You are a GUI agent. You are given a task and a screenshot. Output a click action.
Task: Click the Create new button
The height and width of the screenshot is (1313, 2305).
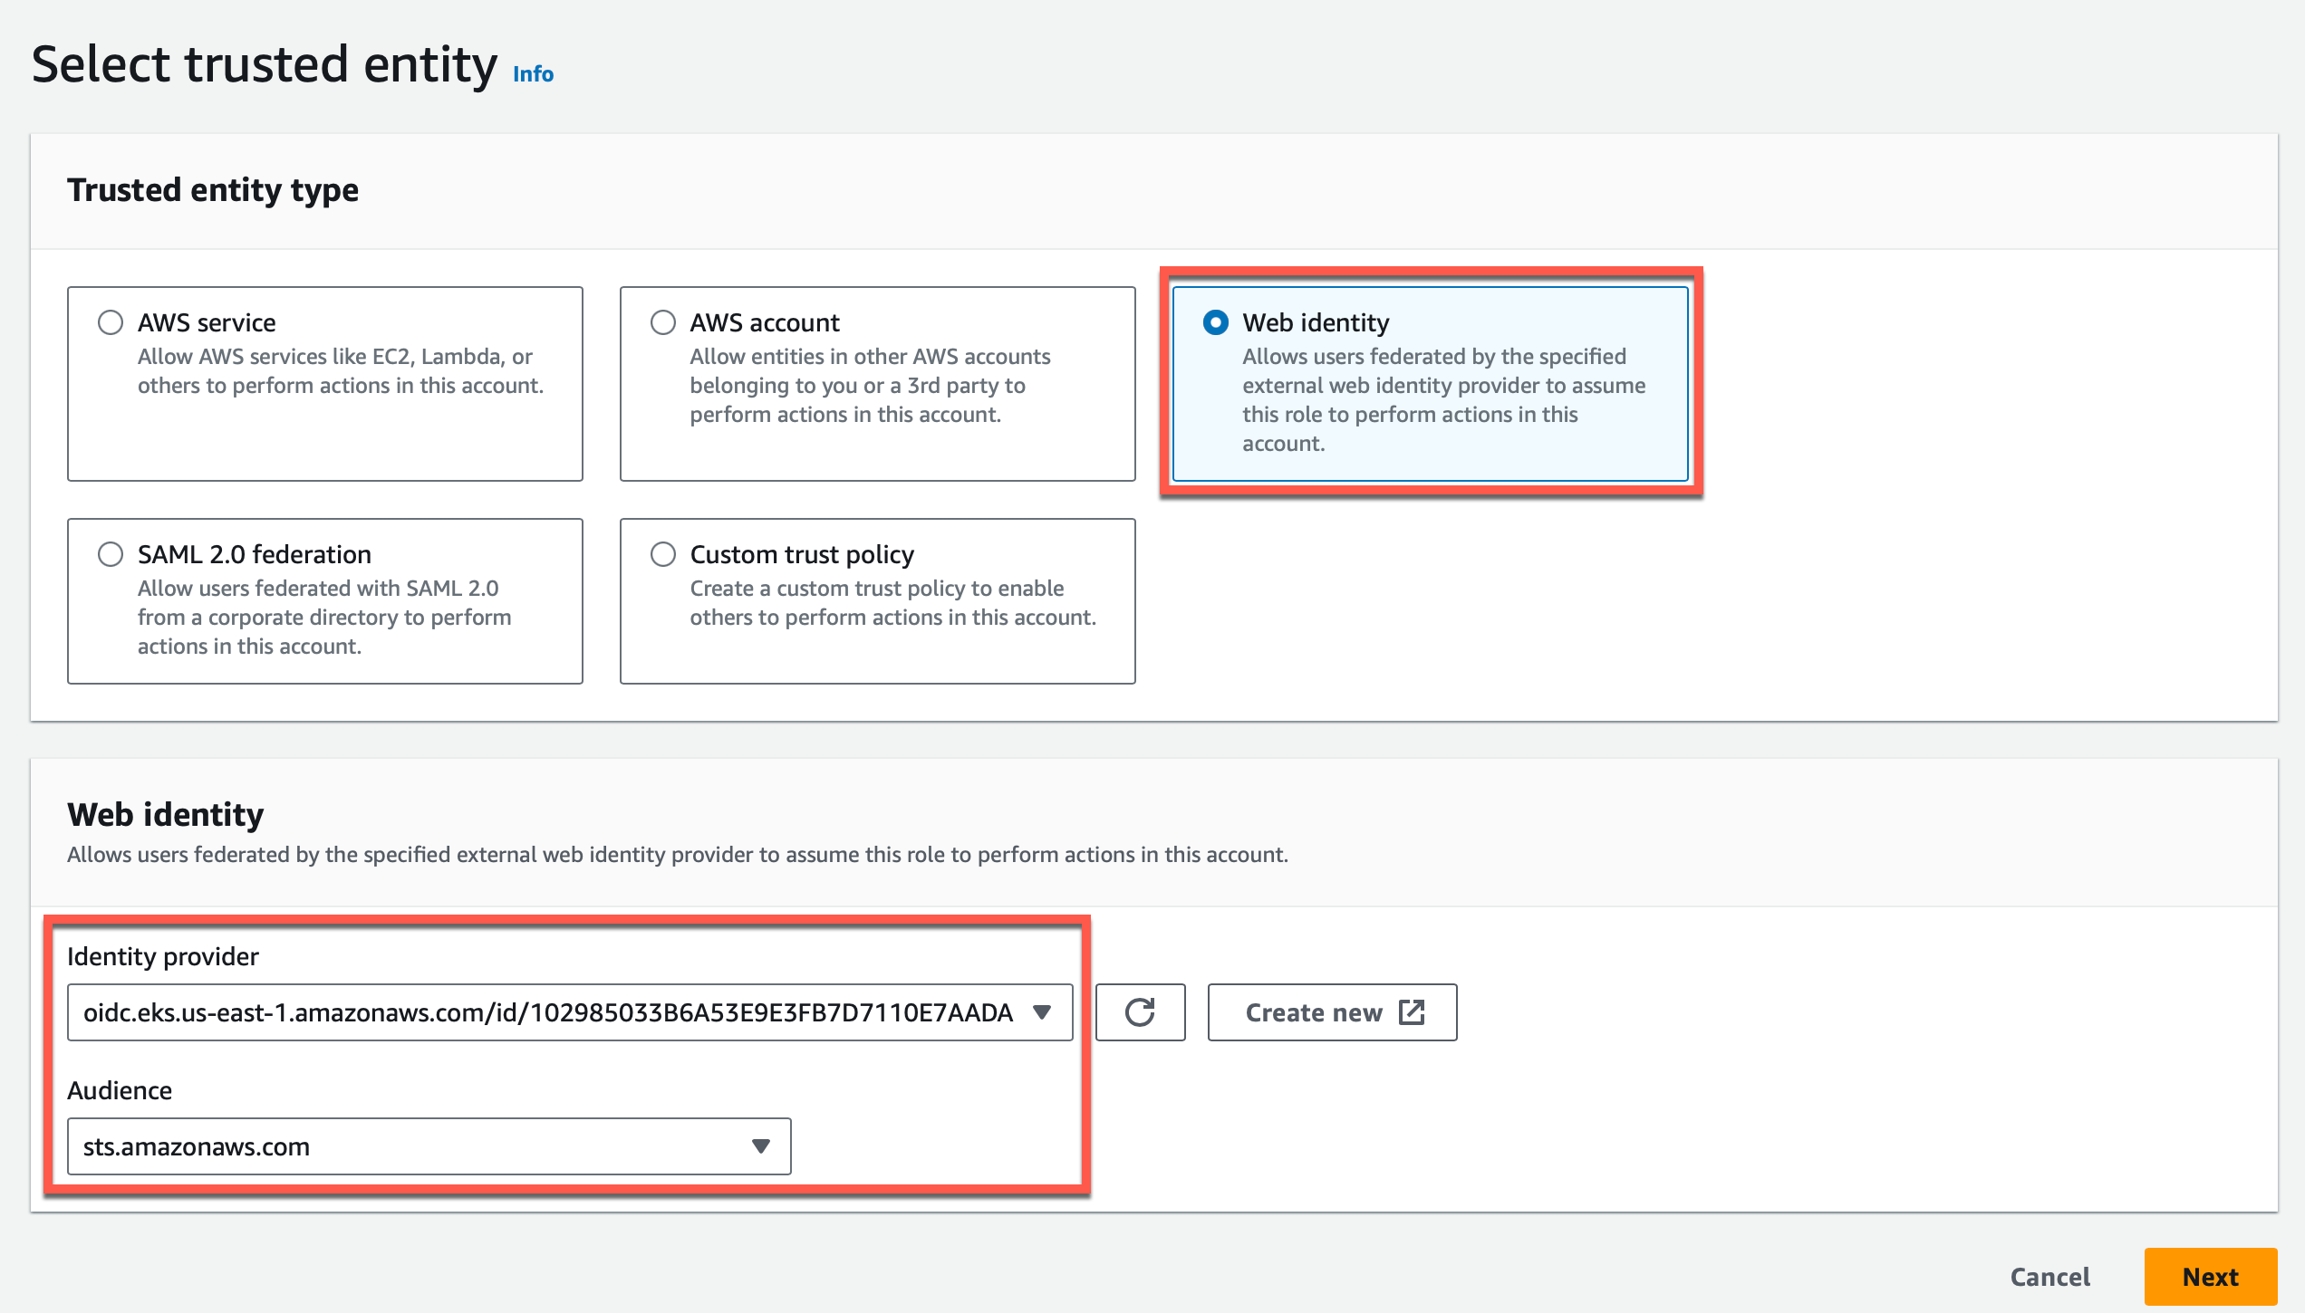tap(1332, 1012)
